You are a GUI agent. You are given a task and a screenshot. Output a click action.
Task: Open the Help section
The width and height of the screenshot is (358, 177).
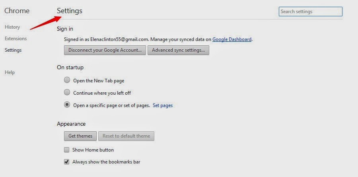[10, 72]
